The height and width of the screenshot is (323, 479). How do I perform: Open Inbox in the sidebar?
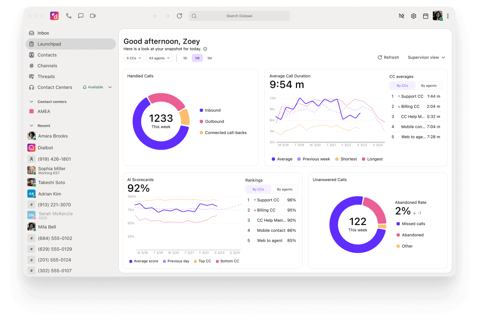click(x=70, y=33)
